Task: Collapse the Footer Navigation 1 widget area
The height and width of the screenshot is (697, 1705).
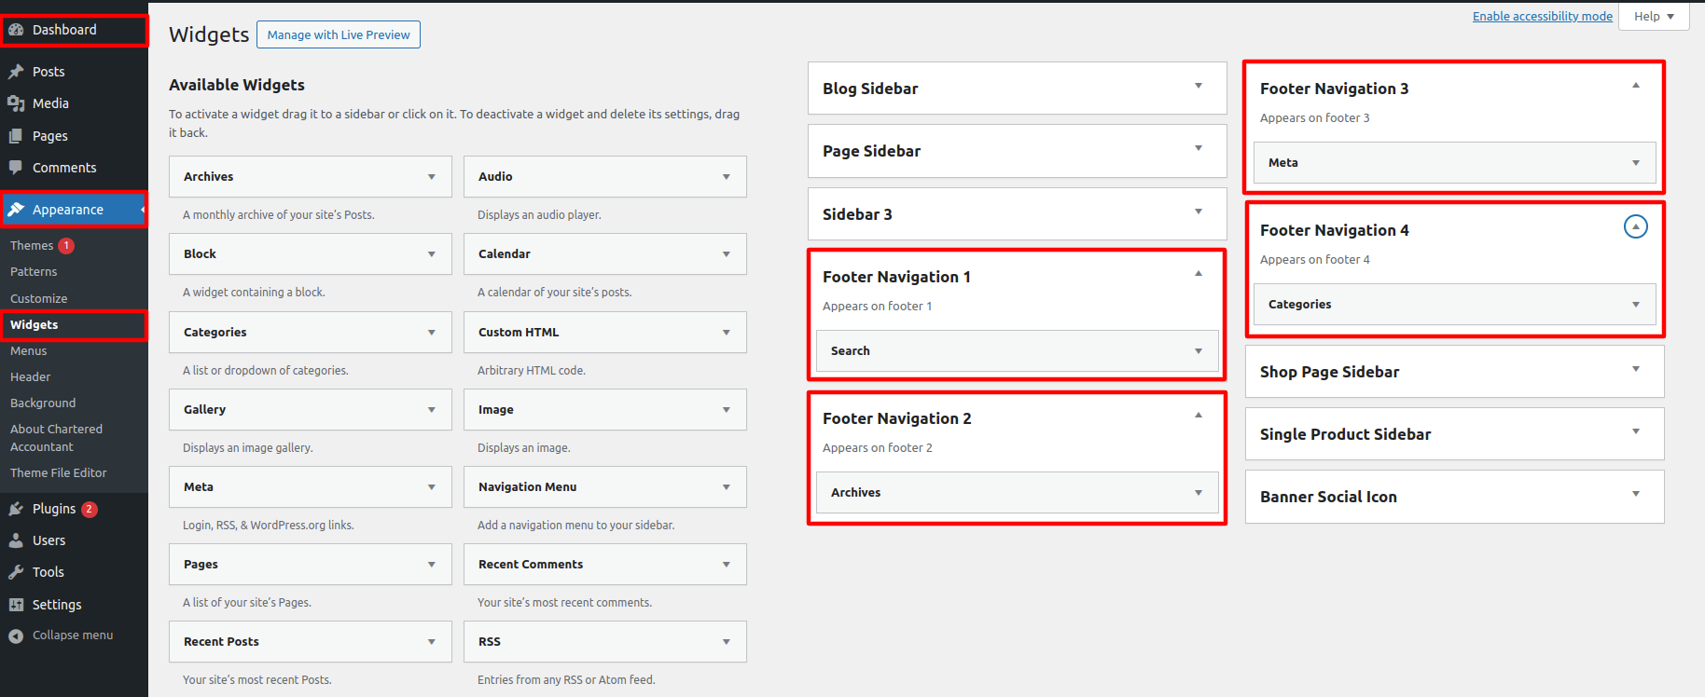Action: click(1199, 274)
